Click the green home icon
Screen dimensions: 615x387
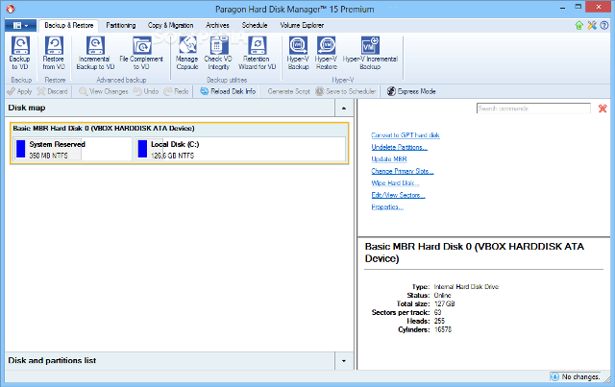tap(578, 26)
